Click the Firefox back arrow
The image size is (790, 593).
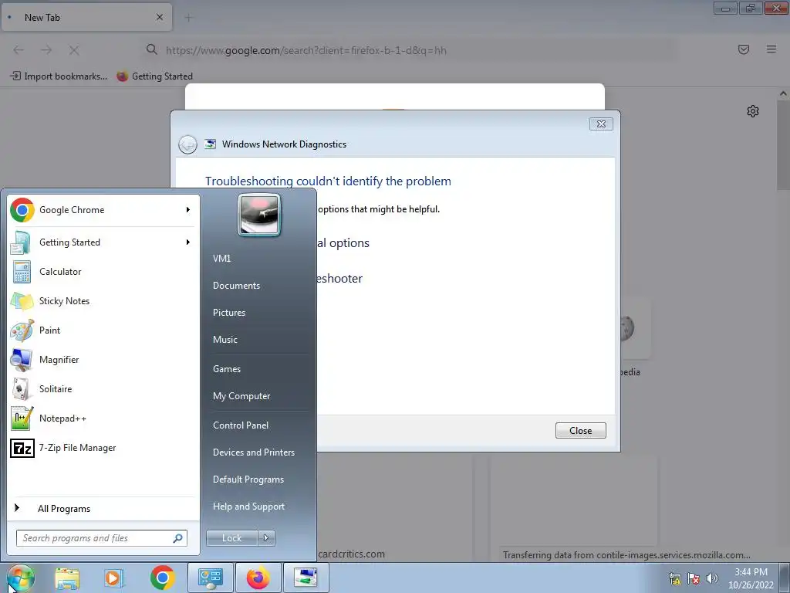pos(19,50)
